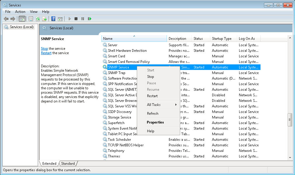Click the Forward navigation arrow
The height and width of the screenshot is (175, 295).
pos(13,19)
